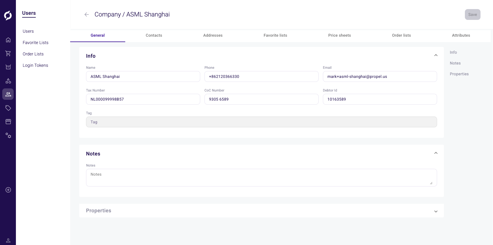Image resolution: width=493 pixels, height=245 pixels.
Task: Open the shopping cart icon in sidebar
Action: [8, 53]
